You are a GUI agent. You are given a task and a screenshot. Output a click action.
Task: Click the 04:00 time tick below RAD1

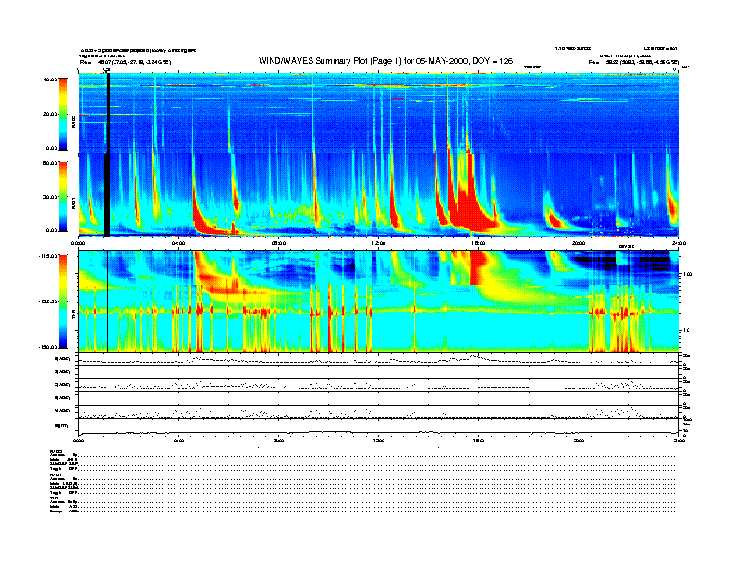coord(179,243)
